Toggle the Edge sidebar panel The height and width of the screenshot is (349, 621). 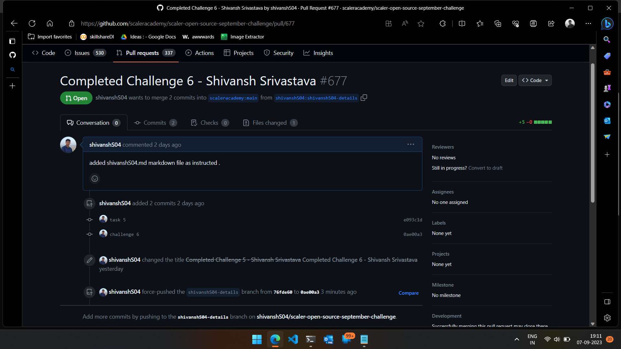pyautogui.click(x=607, y=301)
